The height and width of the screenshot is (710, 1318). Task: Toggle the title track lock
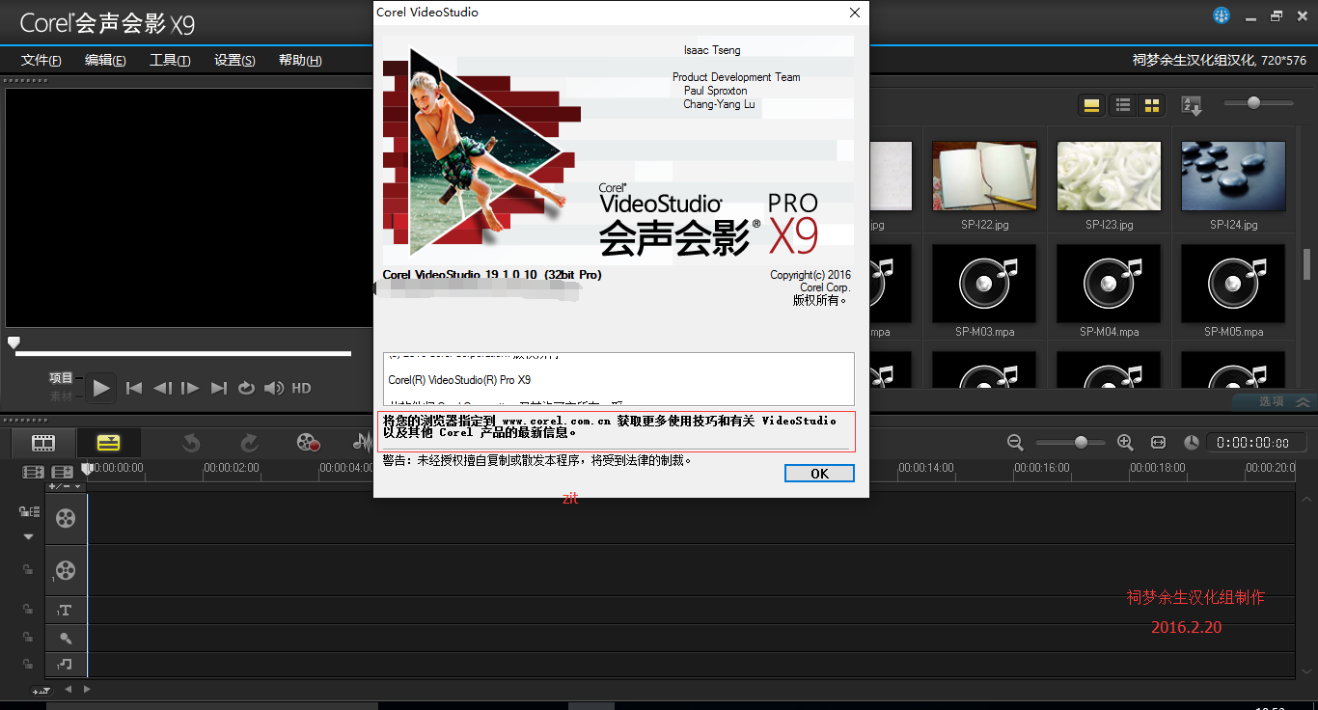(x=28, y=610)
